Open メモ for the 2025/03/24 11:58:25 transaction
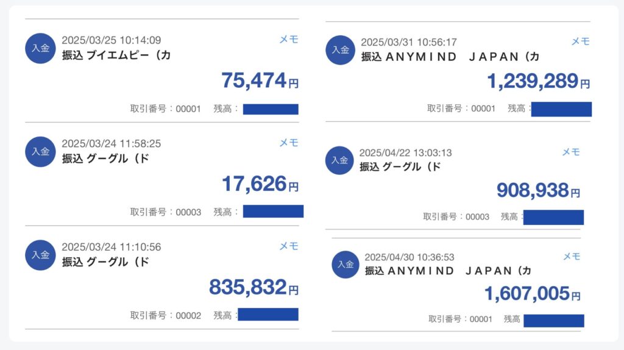 click(289, 143)
